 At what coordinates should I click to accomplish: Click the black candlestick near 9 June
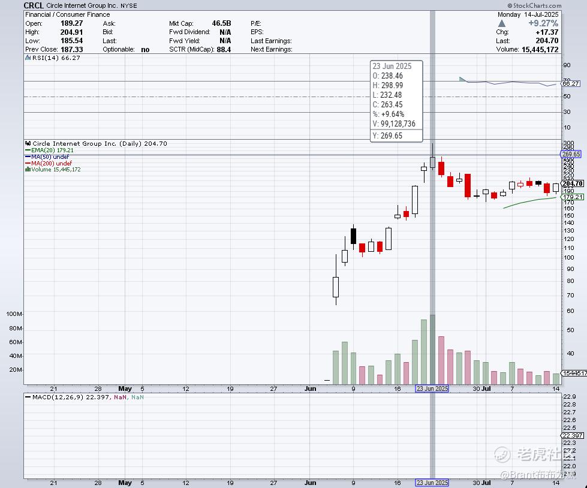tap(353, 236)
